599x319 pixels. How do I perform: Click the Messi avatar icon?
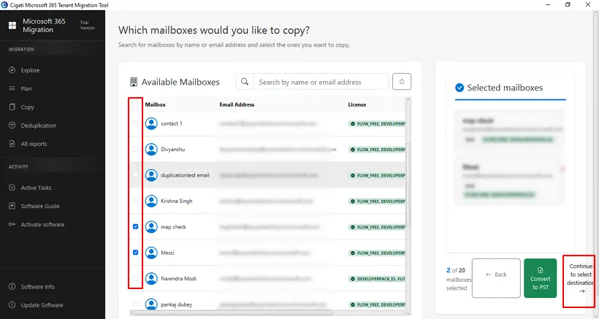pos(151,253)
